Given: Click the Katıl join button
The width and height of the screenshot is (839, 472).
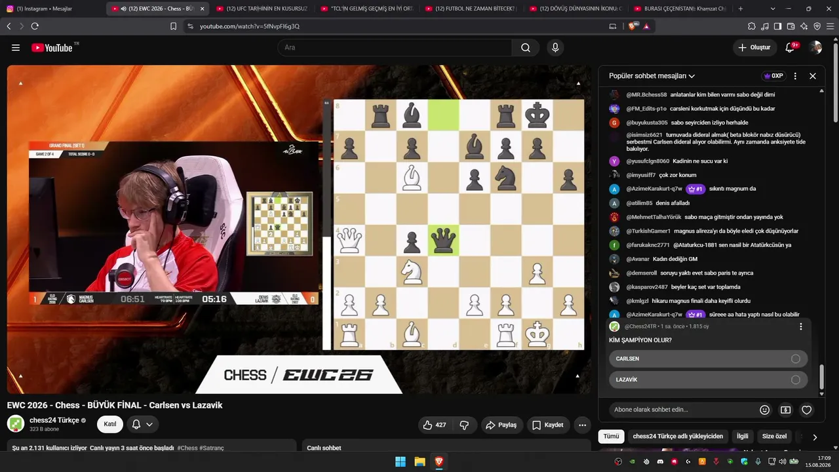Looking at the screenshot, I should click(110, 424).
